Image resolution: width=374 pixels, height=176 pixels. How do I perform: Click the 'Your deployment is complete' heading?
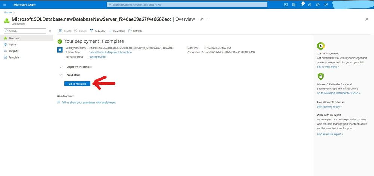tap(94, 41)
